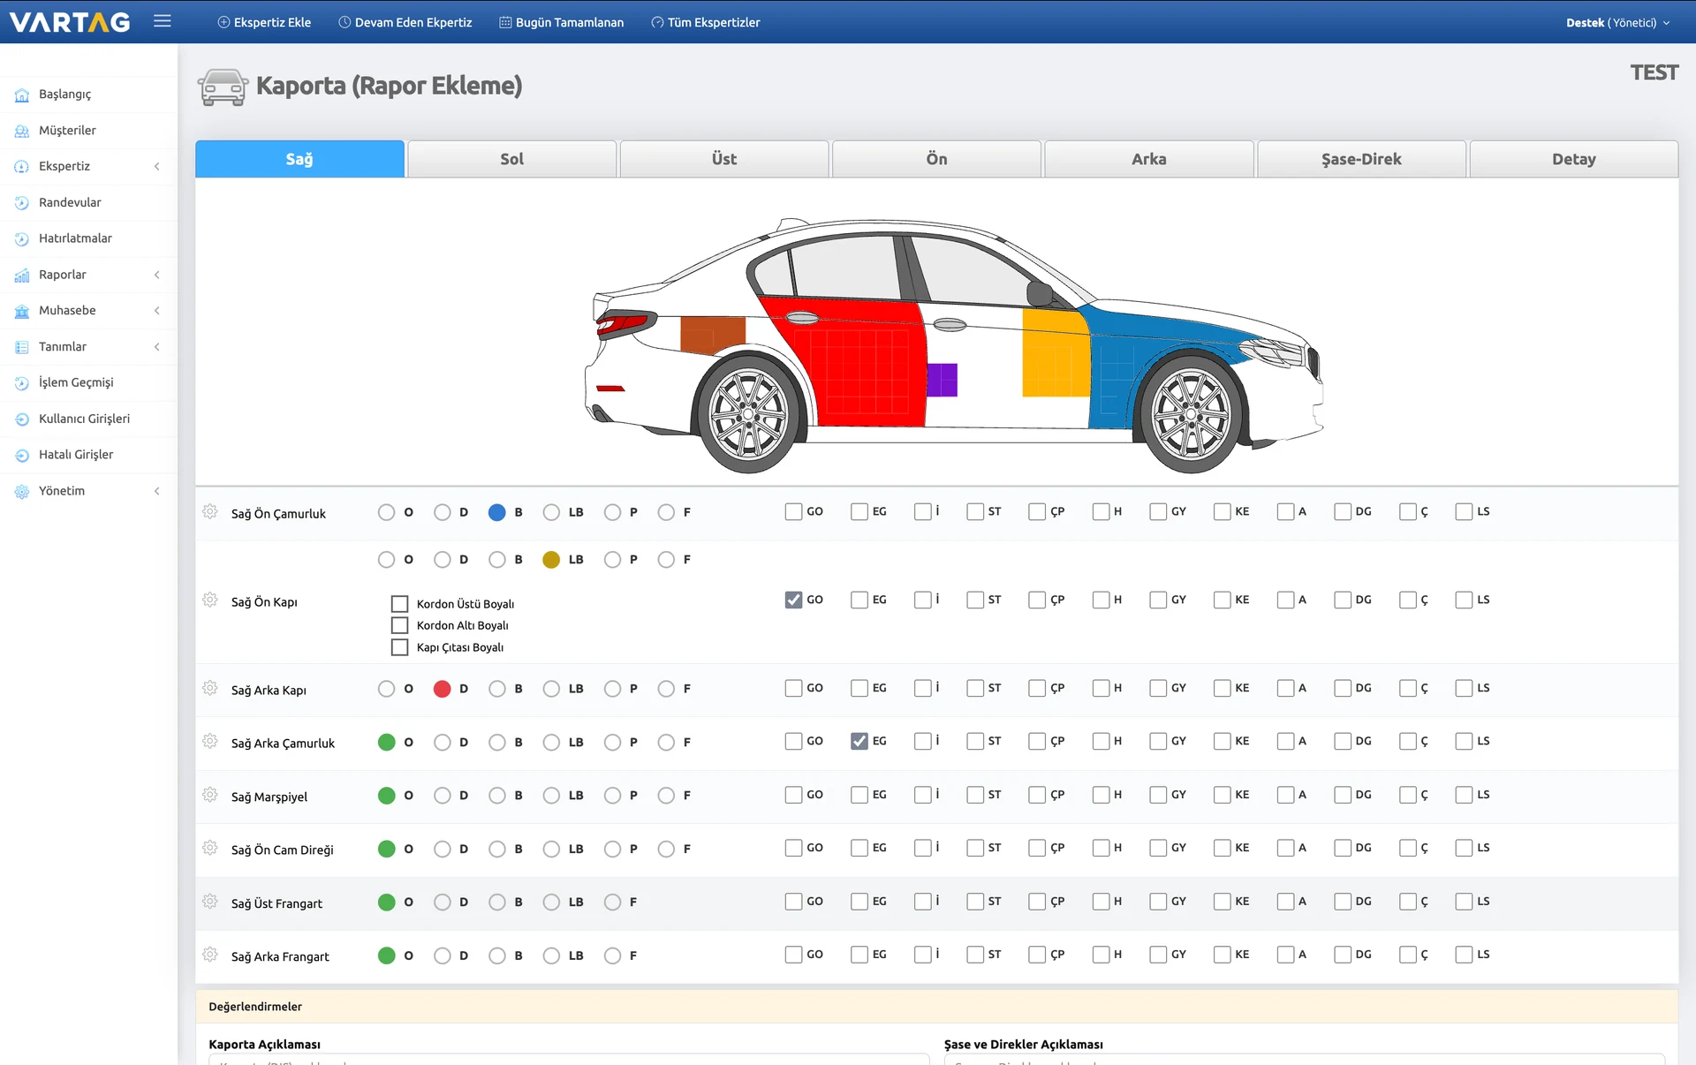Select the O radio for Sağ Ön Çamurluk

point(386,512)
